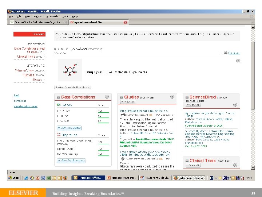262x197 pixels.
Task: Open help icon in ScienceDirect panel
Action: coord(235,105)
